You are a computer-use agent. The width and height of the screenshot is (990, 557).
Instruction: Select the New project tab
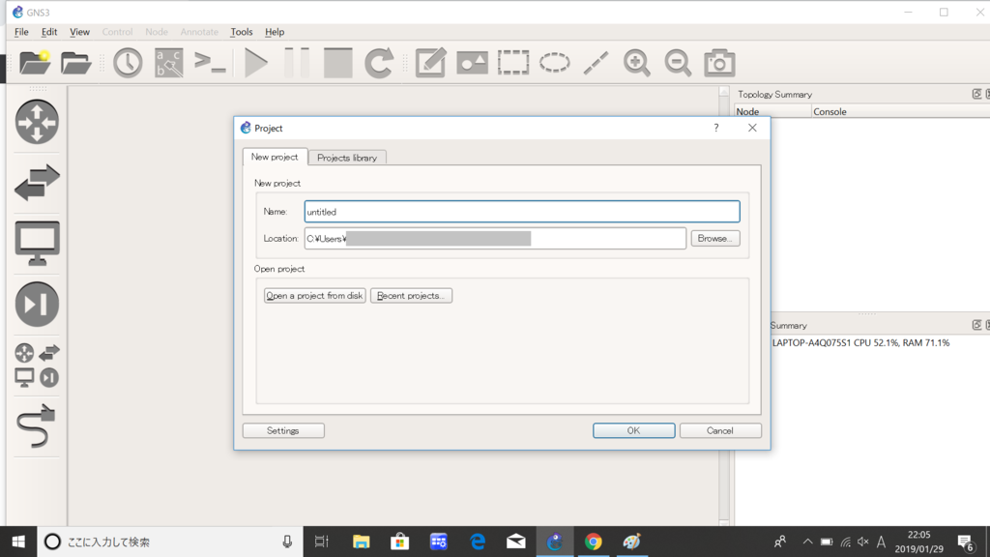[275, 157]
